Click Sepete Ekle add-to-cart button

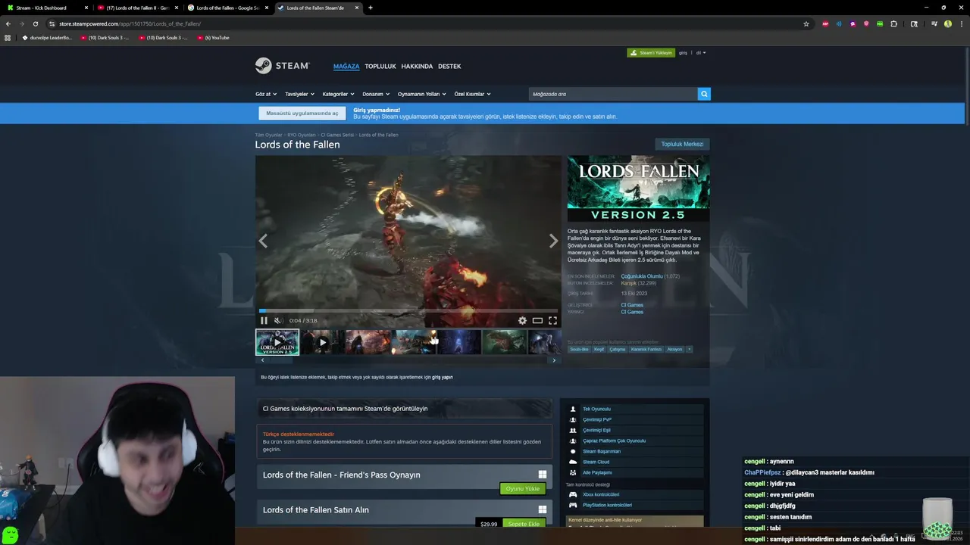(524, 524)
